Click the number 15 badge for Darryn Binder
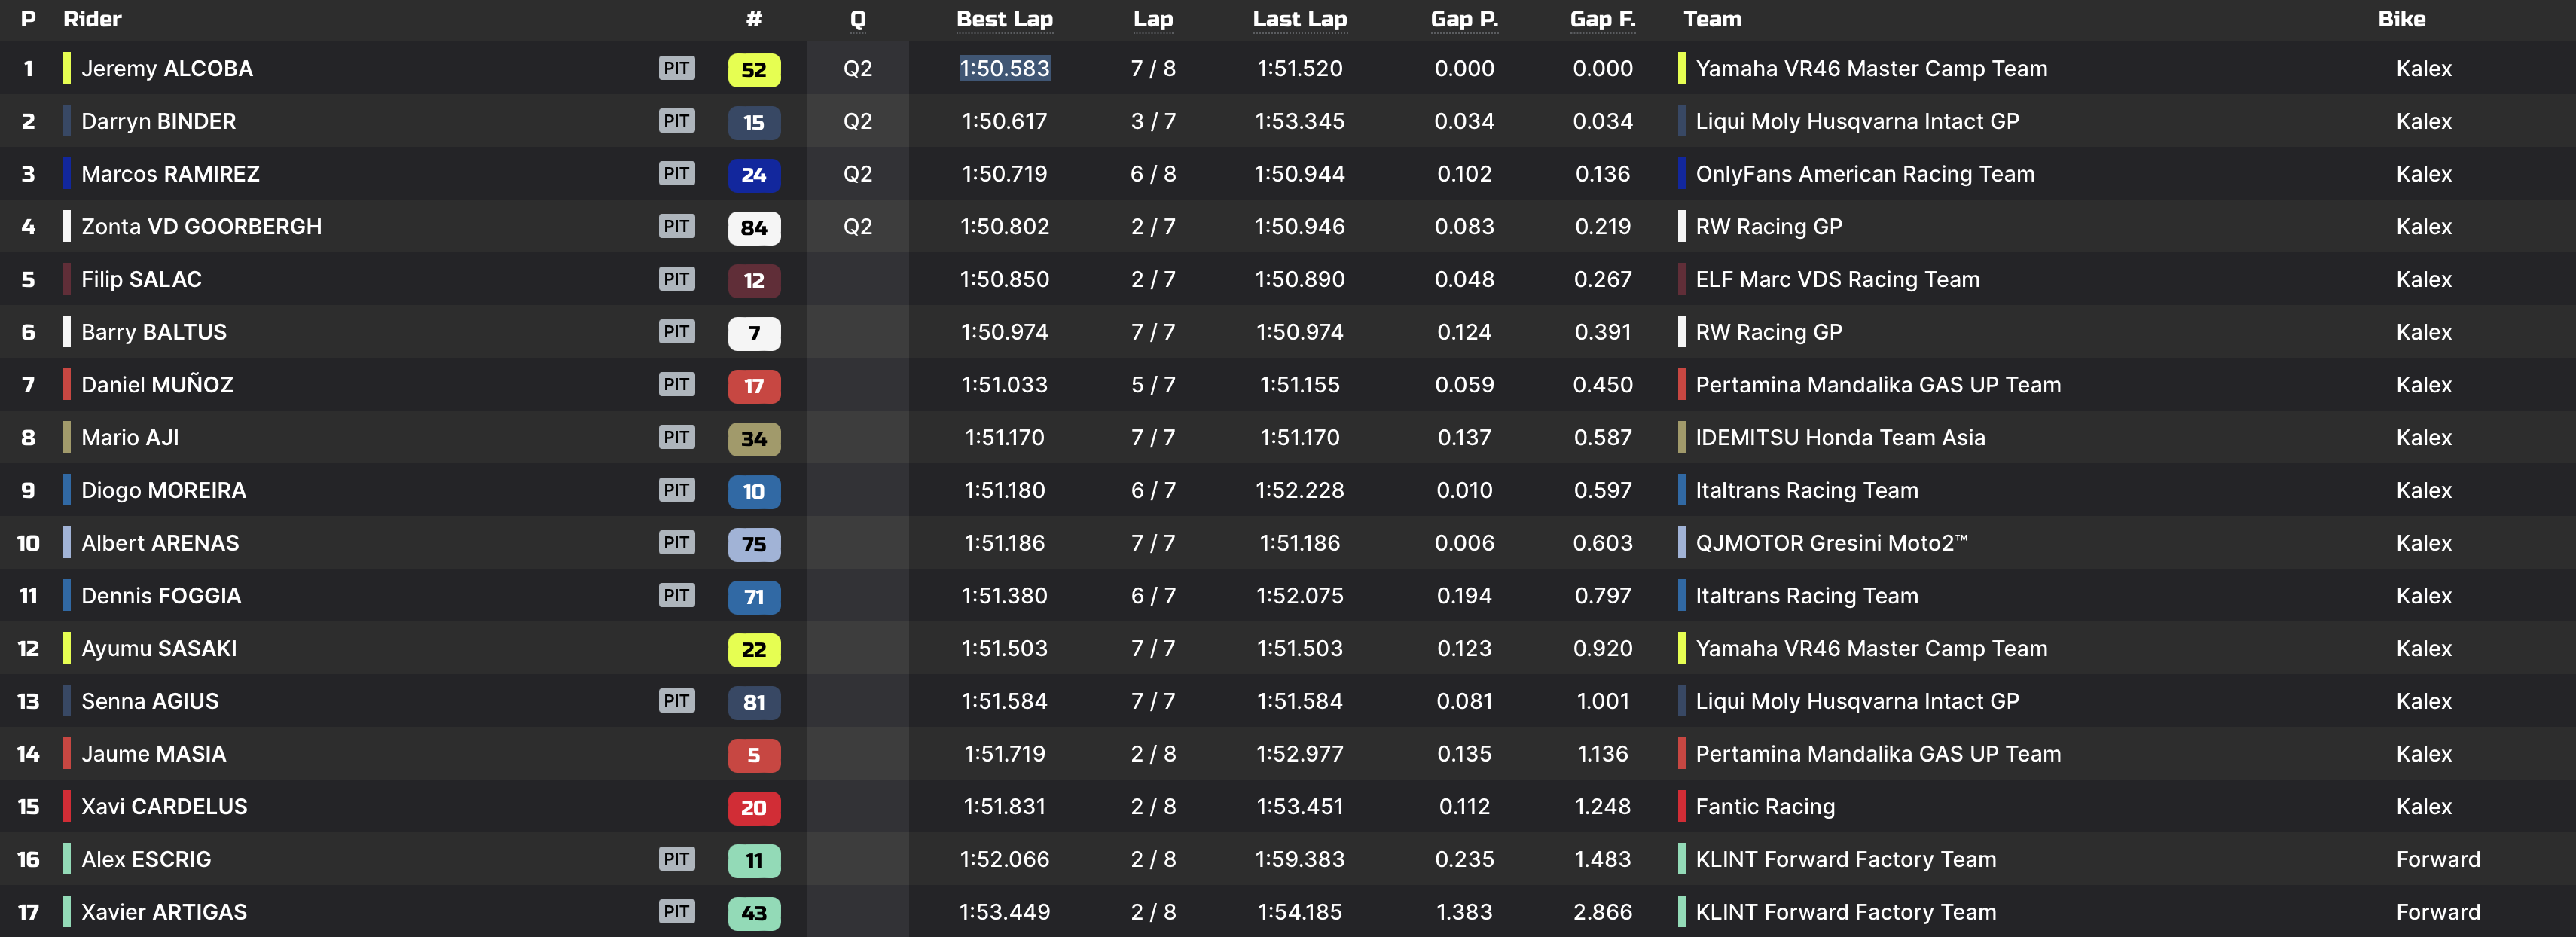Screen dimensions: 2576x937 pyautogui.click(x=754, y=122)
